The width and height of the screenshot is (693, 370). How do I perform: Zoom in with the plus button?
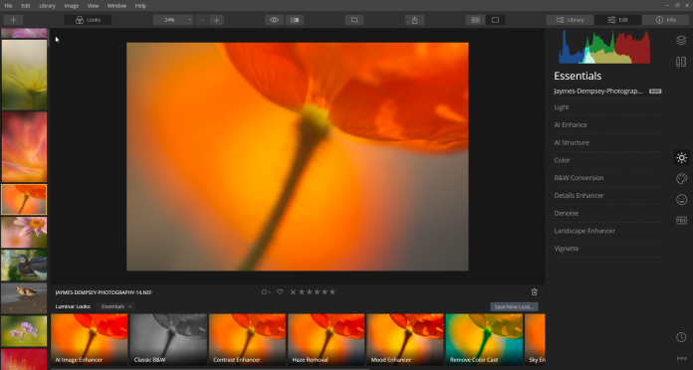pyautogui.click(x=217, y=20)
